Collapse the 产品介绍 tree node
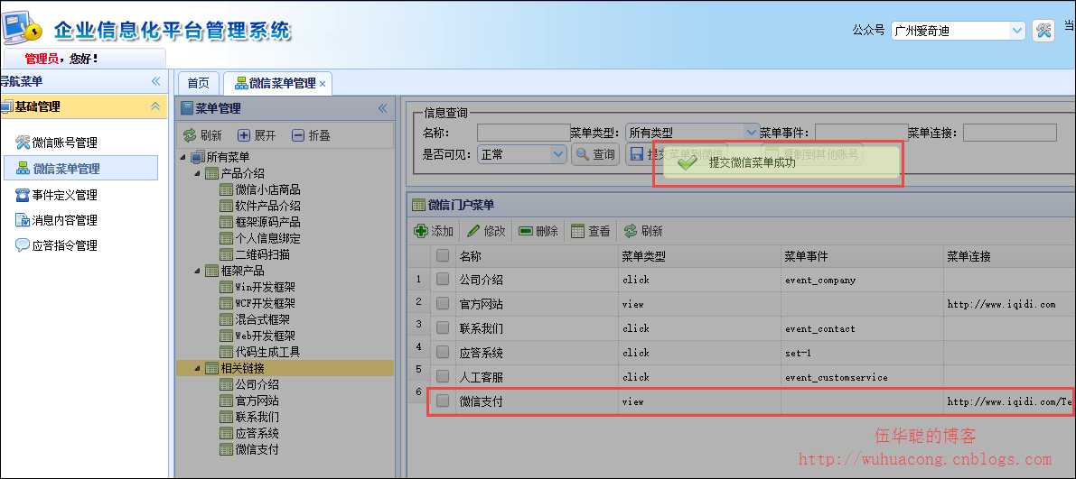Image resolution: width=1076 pixels, height=479 pixels. pyautogui.click(x=198, y=173)
